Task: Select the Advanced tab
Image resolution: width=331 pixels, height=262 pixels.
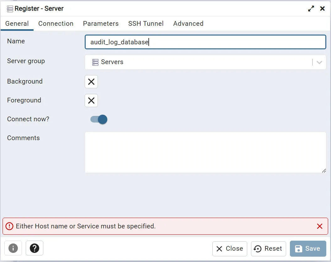Action: click(x=188, y=24)
